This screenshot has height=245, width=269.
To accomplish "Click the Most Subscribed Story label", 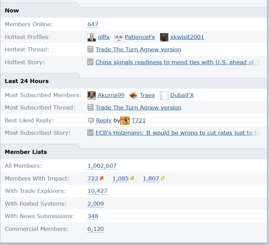I will [x=38, y=133].
